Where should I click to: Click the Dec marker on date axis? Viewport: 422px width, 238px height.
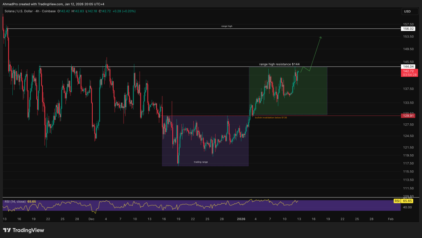tap(91, 218)
